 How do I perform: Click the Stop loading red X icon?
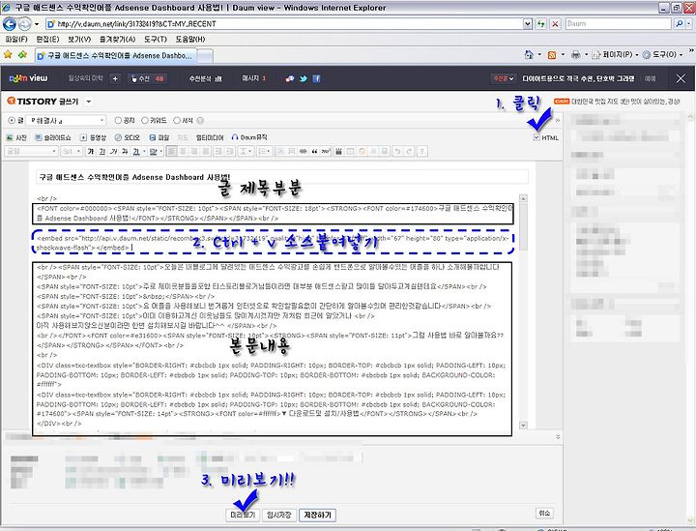click(555, 24)
